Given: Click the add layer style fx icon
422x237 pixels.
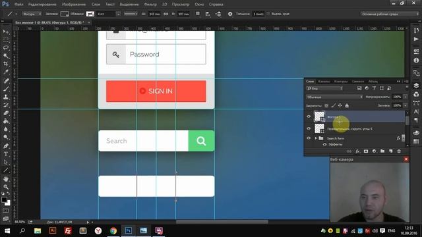Looking at the screenshot, I should 357,151.
